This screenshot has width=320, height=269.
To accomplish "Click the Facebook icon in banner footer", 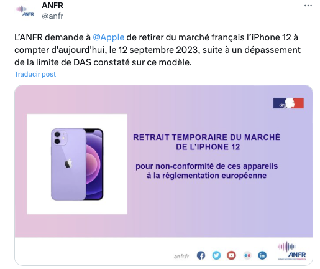I will point(201,255).
